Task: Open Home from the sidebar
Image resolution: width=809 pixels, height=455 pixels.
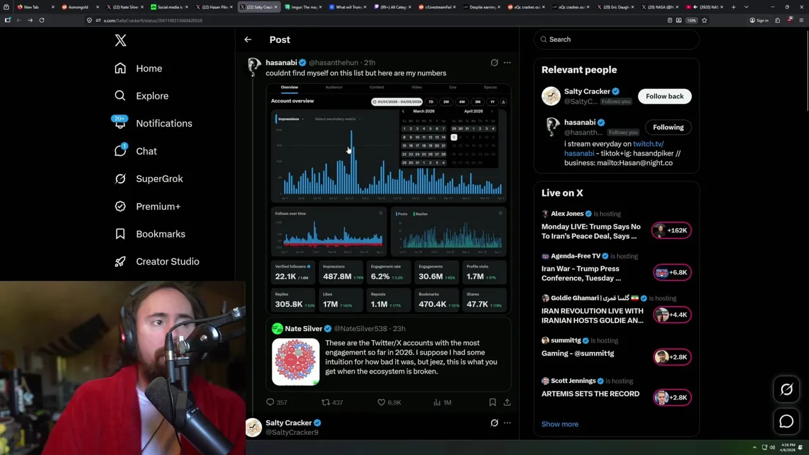Action: click(x=138, y=68)
